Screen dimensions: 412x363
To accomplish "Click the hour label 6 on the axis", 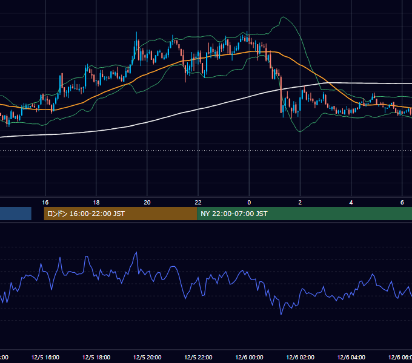I will tap(402, 202).
